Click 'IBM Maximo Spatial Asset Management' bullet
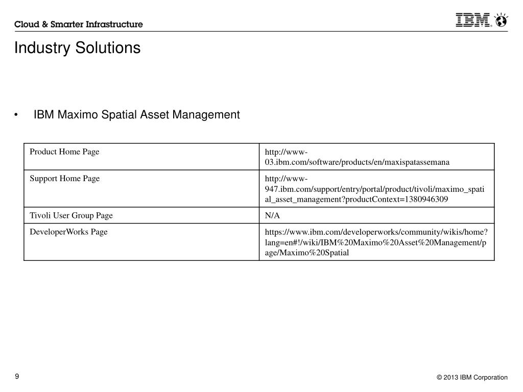This screenshot has width=523, height=392. click(x=136, y=115)
